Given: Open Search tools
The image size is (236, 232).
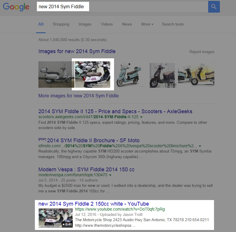Looking at the screenshot, I should 173,24.
